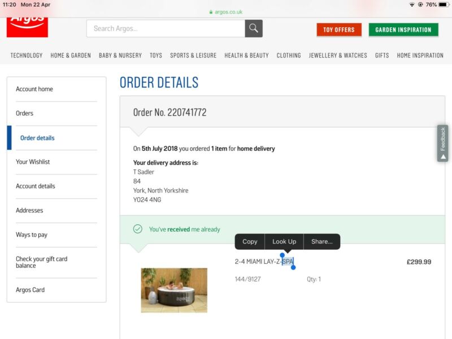This screenshot has width=452, height=339.
Task: Click the ORDER DETAILS heading
Action: tap(159, 82)
